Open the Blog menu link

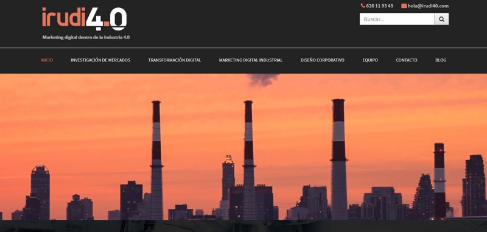tap(440, 60)
